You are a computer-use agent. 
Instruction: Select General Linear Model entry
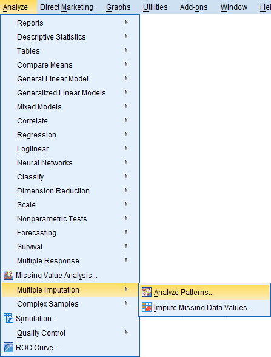point(70,79)
